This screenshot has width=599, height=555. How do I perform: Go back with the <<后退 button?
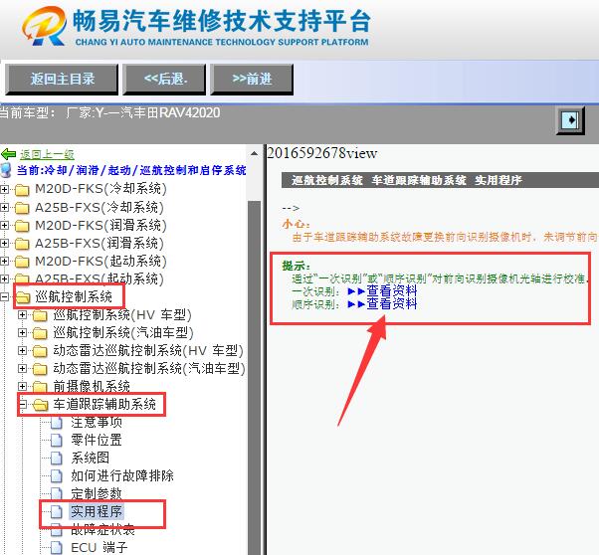tap(164, 79)
